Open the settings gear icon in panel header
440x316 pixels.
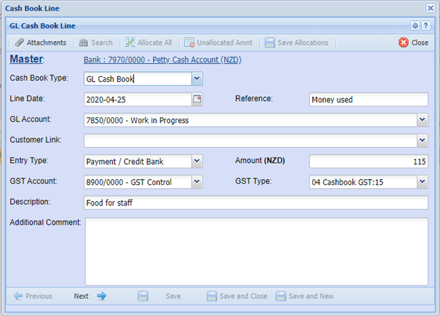(415, 25)
